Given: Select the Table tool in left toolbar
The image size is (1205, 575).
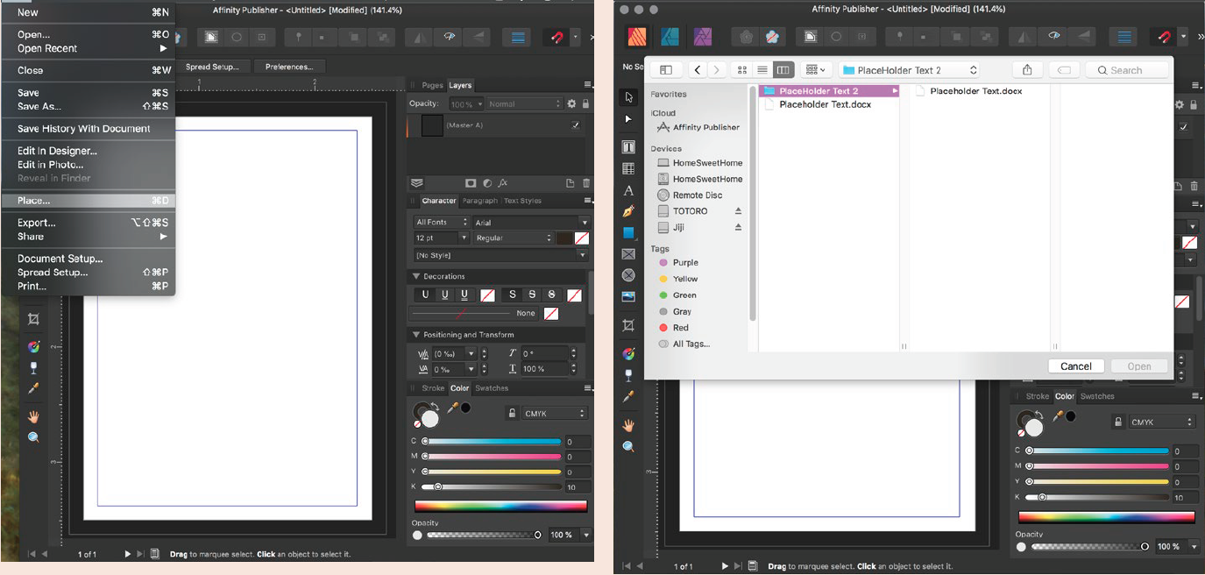Looking at the screenshot, I should click(628, 169).
